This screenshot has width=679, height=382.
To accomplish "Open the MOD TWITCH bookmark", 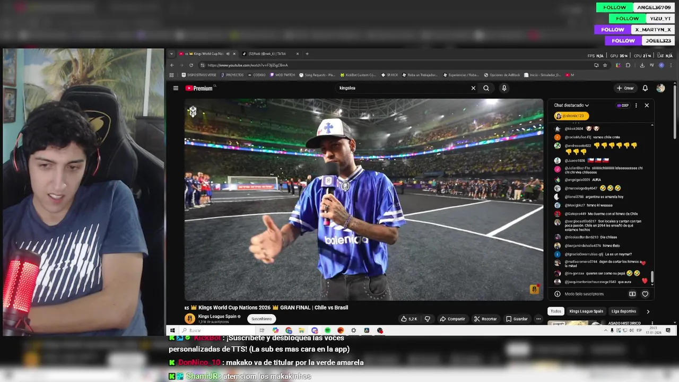I will click(282, 75).
